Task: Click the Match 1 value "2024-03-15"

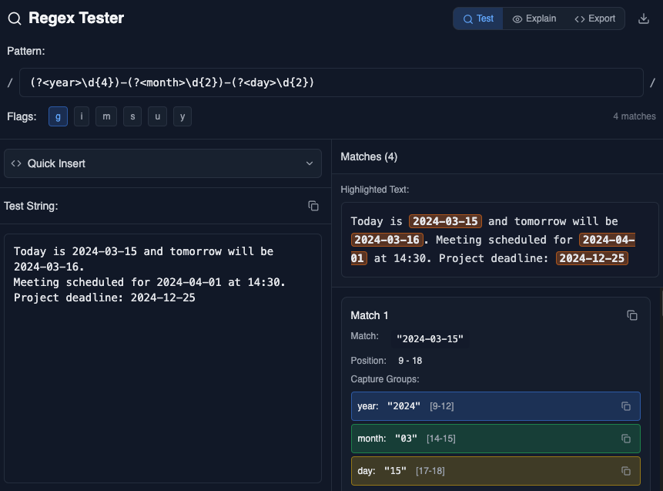Action: (x=430, y=338)
